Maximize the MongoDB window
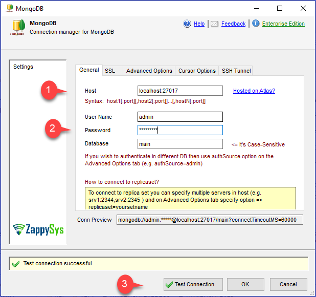The image size is (316, 297). tap(280, 8)
